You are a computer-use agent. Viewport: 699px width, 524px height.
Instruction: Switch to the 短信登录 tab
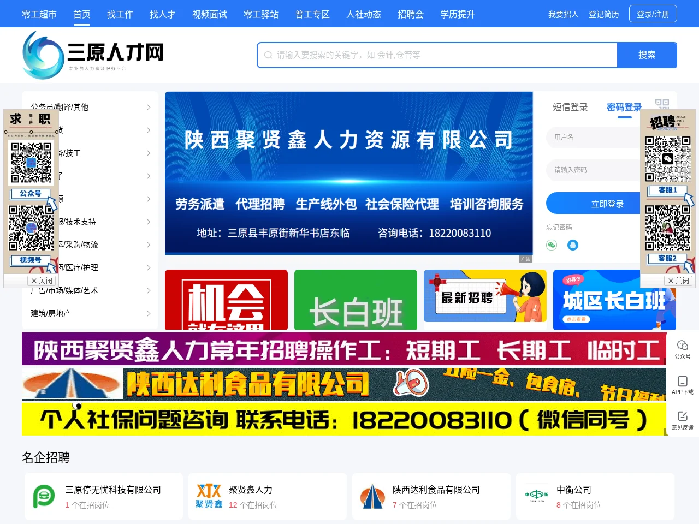tap(570, 107)
